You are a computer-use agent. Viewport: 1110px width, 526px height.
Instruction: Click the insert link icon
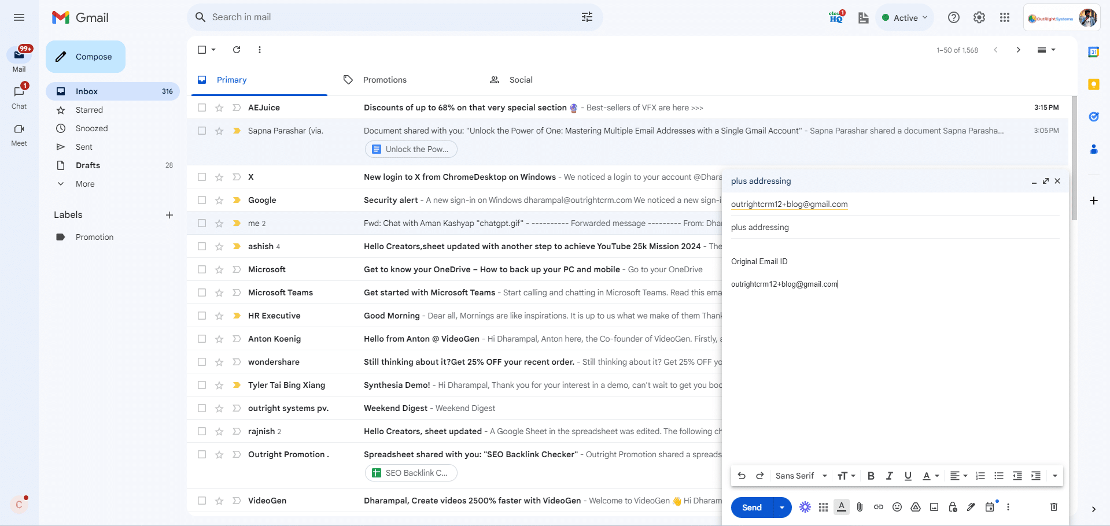pos(878,507)
